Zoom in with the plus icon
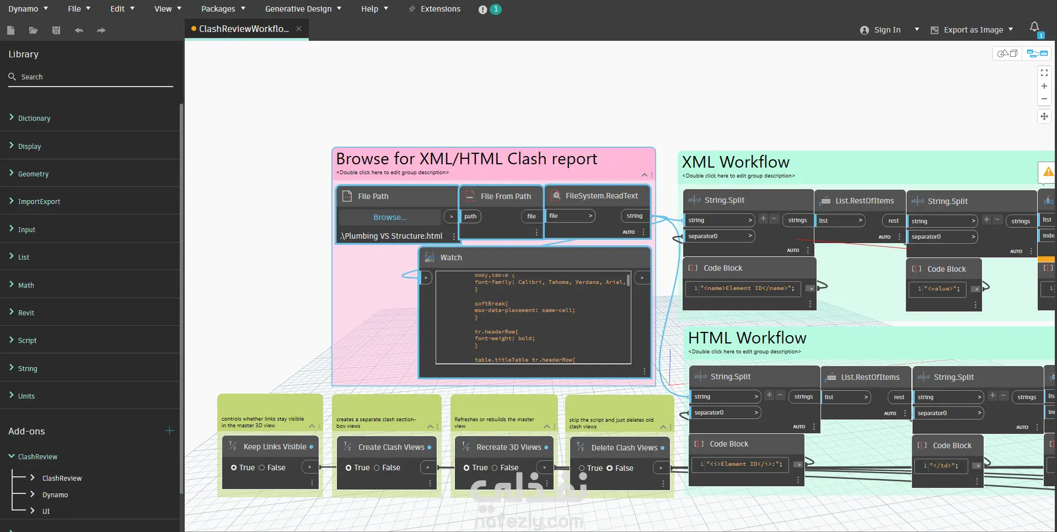1057x532 pixels. tap(1044, 86)
